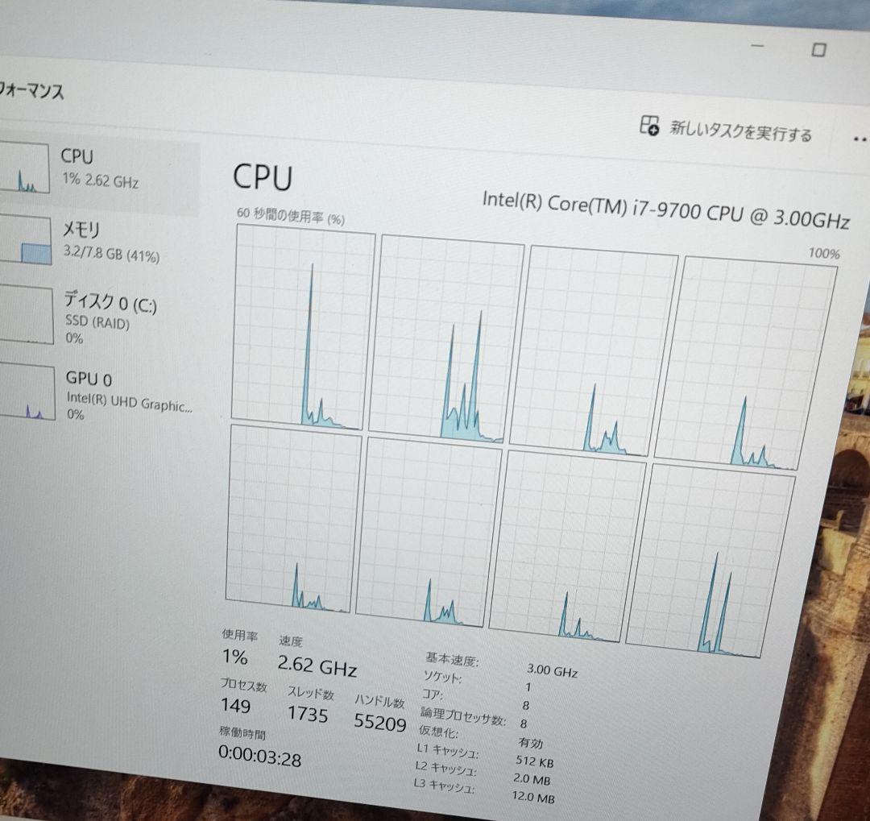
Task: Select CPU in the performance sidebar
Action: [x=97, y=169]
